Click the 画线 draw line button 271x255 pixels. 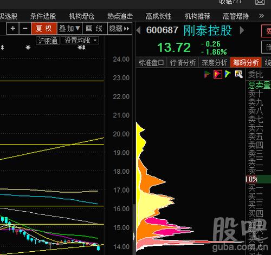94,28
